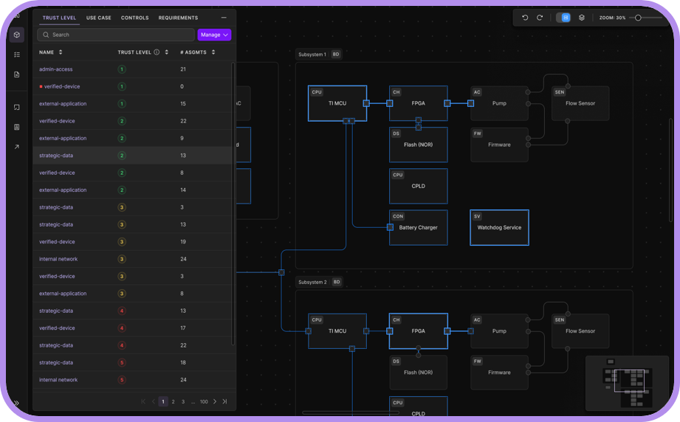Click the Trust Level info icon
The height and width of the screenshot is (422, 680).
tap(157, 52)
